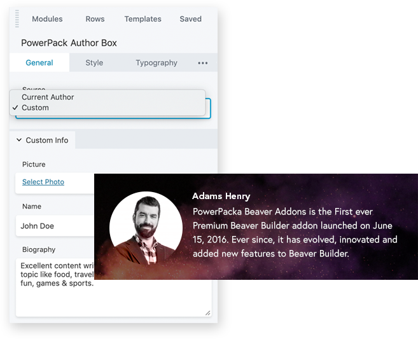Click the Biography textarea resize handle
418x339 pixels.
click(x=207, y=313)
